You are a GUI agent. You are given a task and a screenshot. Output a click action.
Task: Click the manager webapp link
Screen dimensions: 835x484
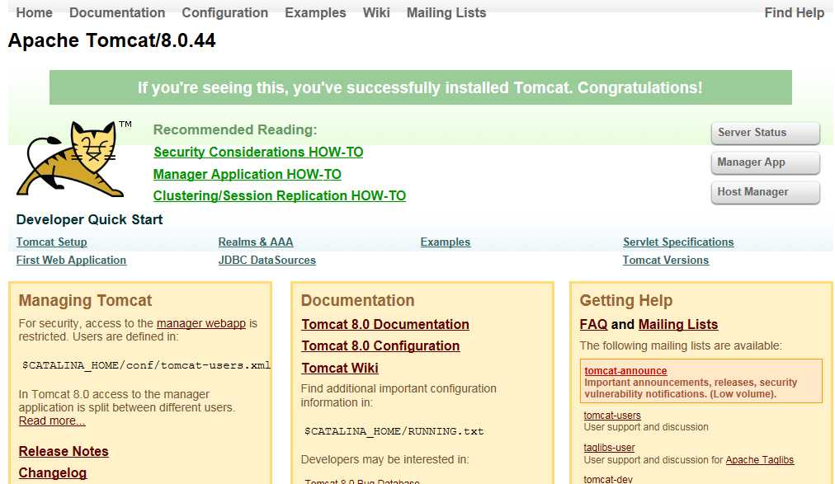coord(201,323)
